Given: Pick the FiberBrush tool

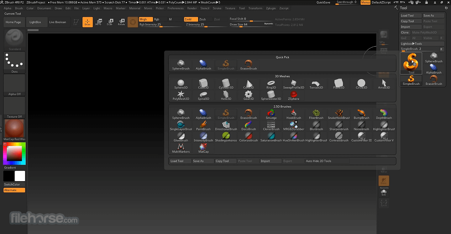Looking at the screenshot, I should click(316, 114).
